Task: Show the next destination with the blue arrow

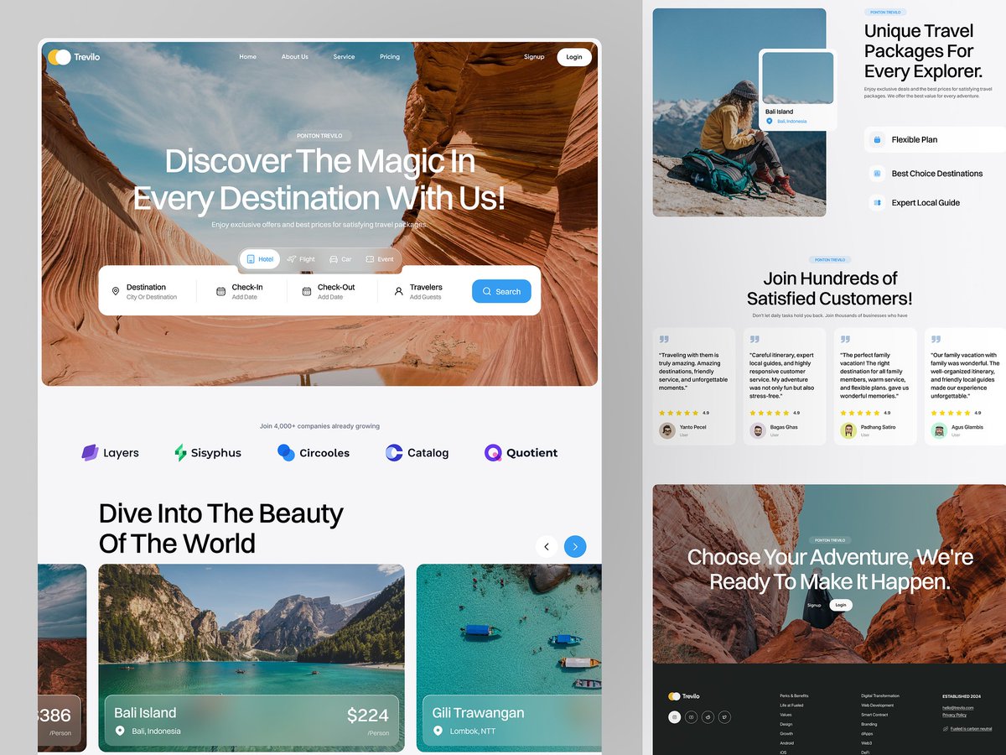Action: 575,546
